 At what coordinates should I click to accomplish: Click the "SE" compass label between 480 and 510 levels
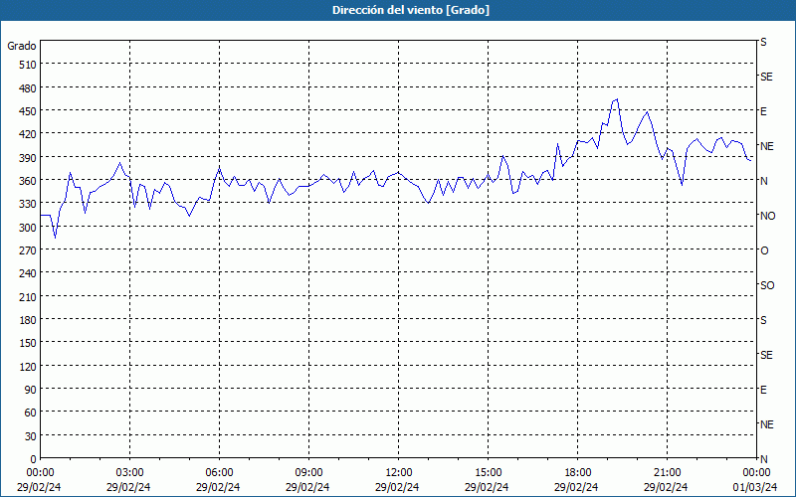click(x=766, y=77)
